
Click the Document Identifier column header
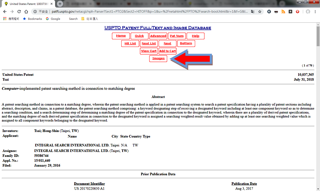click(x=89, y=184)
